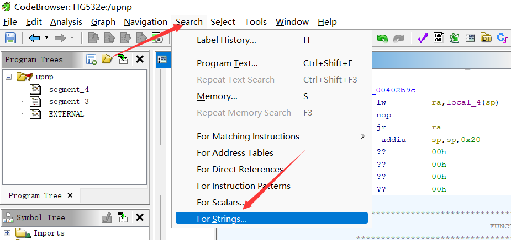Click create new tree view icon in Program Trees
511x240 pixels.
(91, 59)
